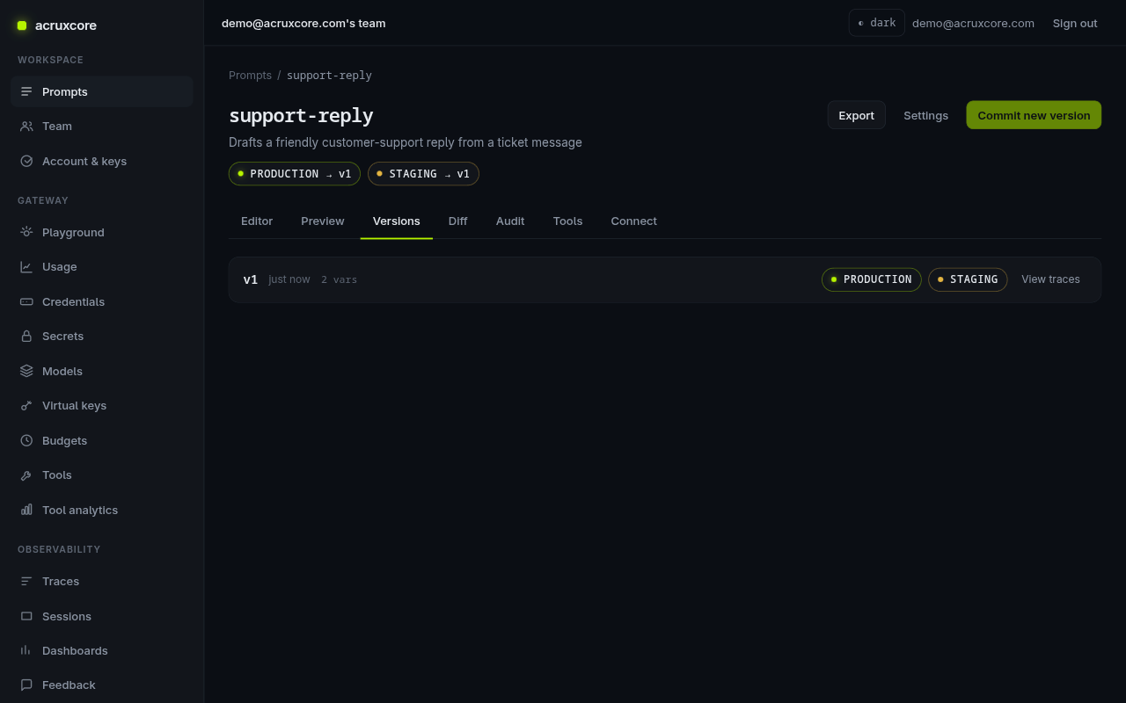Select the Versions tab
The image size is (1126, 703).
click(x=397, y=221)
